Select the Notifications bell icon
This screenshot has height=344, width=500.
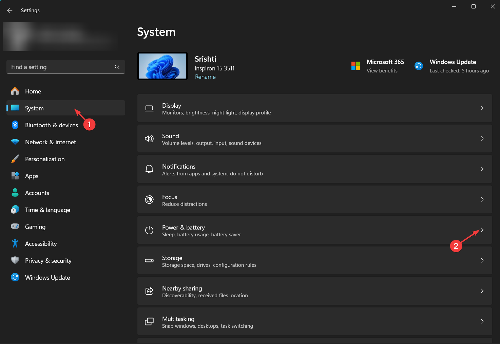click(149, 169)
